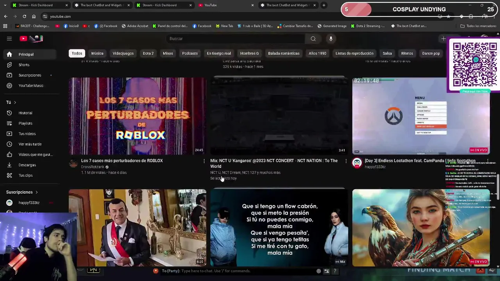Open happyf333tz subscription in sidebar
The height and width of the screenshot is (281, 500).
29,203
